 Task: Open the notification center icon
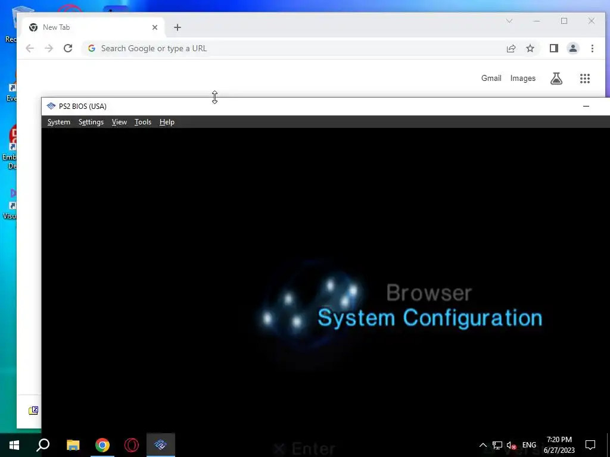(x=590, y=445)
